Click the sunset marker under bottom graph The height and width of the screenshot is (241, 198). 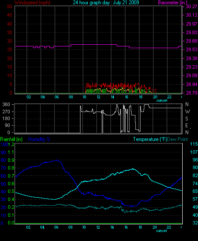tap(161, 231)
